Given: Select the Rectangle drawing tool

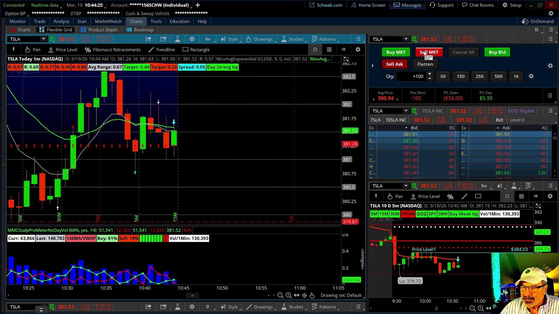Looking at the screenshot, I should [x=196, y=50].
